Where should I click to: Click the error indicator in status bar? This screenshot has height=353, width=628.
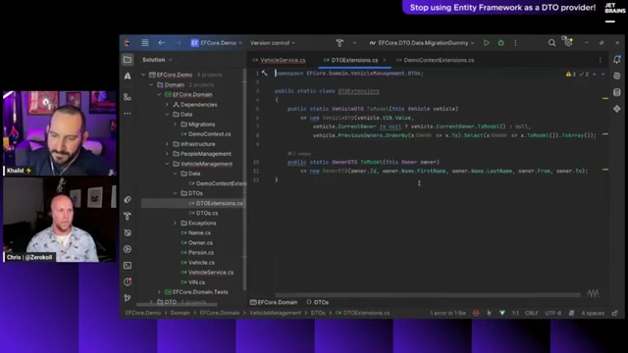[475, 313]
